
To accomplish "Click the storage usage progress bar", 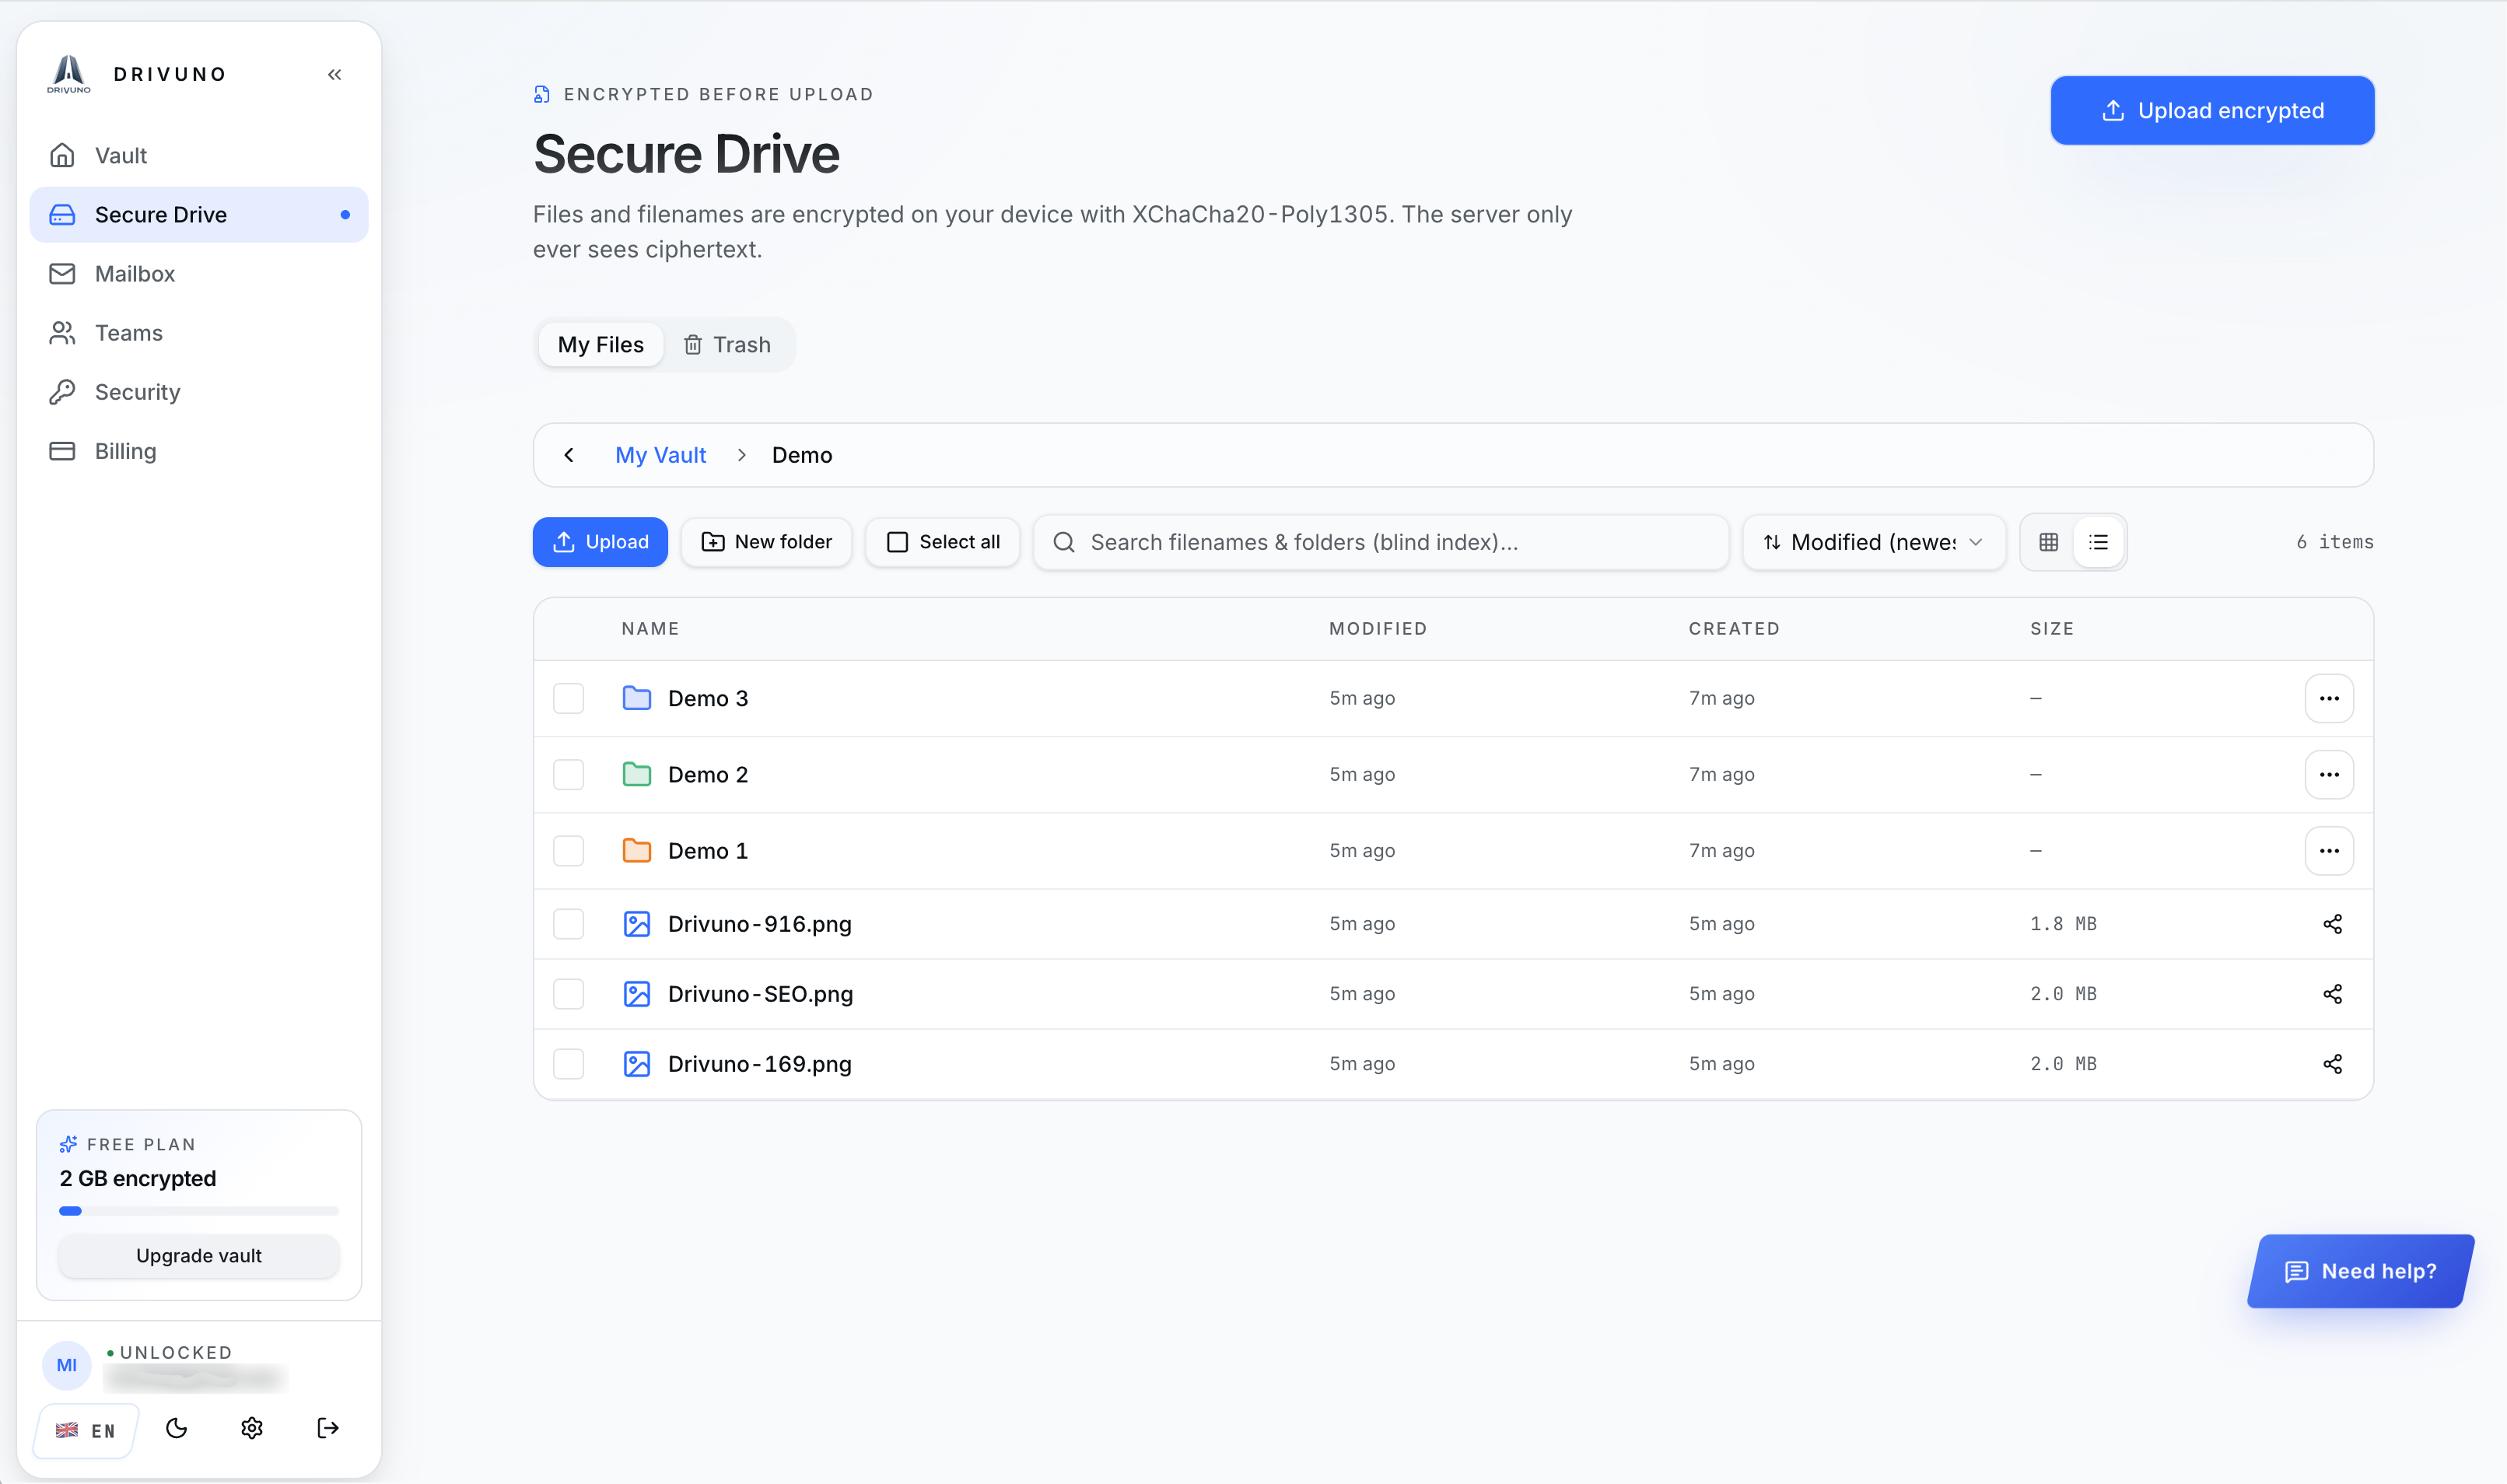I will 199,1211.
